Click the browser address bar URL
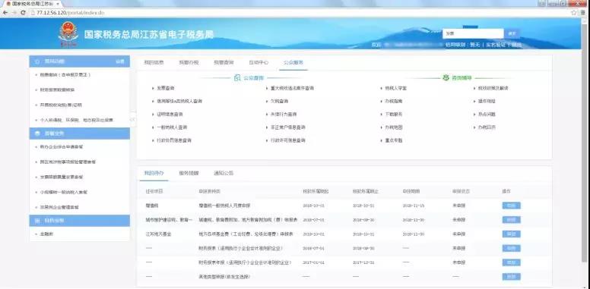 point(71,13)
